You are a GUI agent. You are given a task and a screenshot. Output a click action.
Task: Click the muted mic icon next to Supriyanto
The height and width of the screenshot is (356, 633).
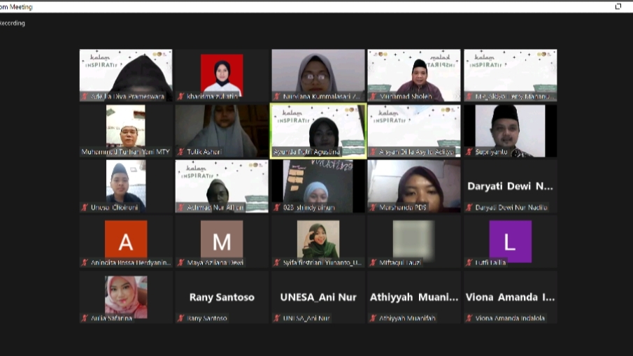pyautogui.click(x=469, y=152)
